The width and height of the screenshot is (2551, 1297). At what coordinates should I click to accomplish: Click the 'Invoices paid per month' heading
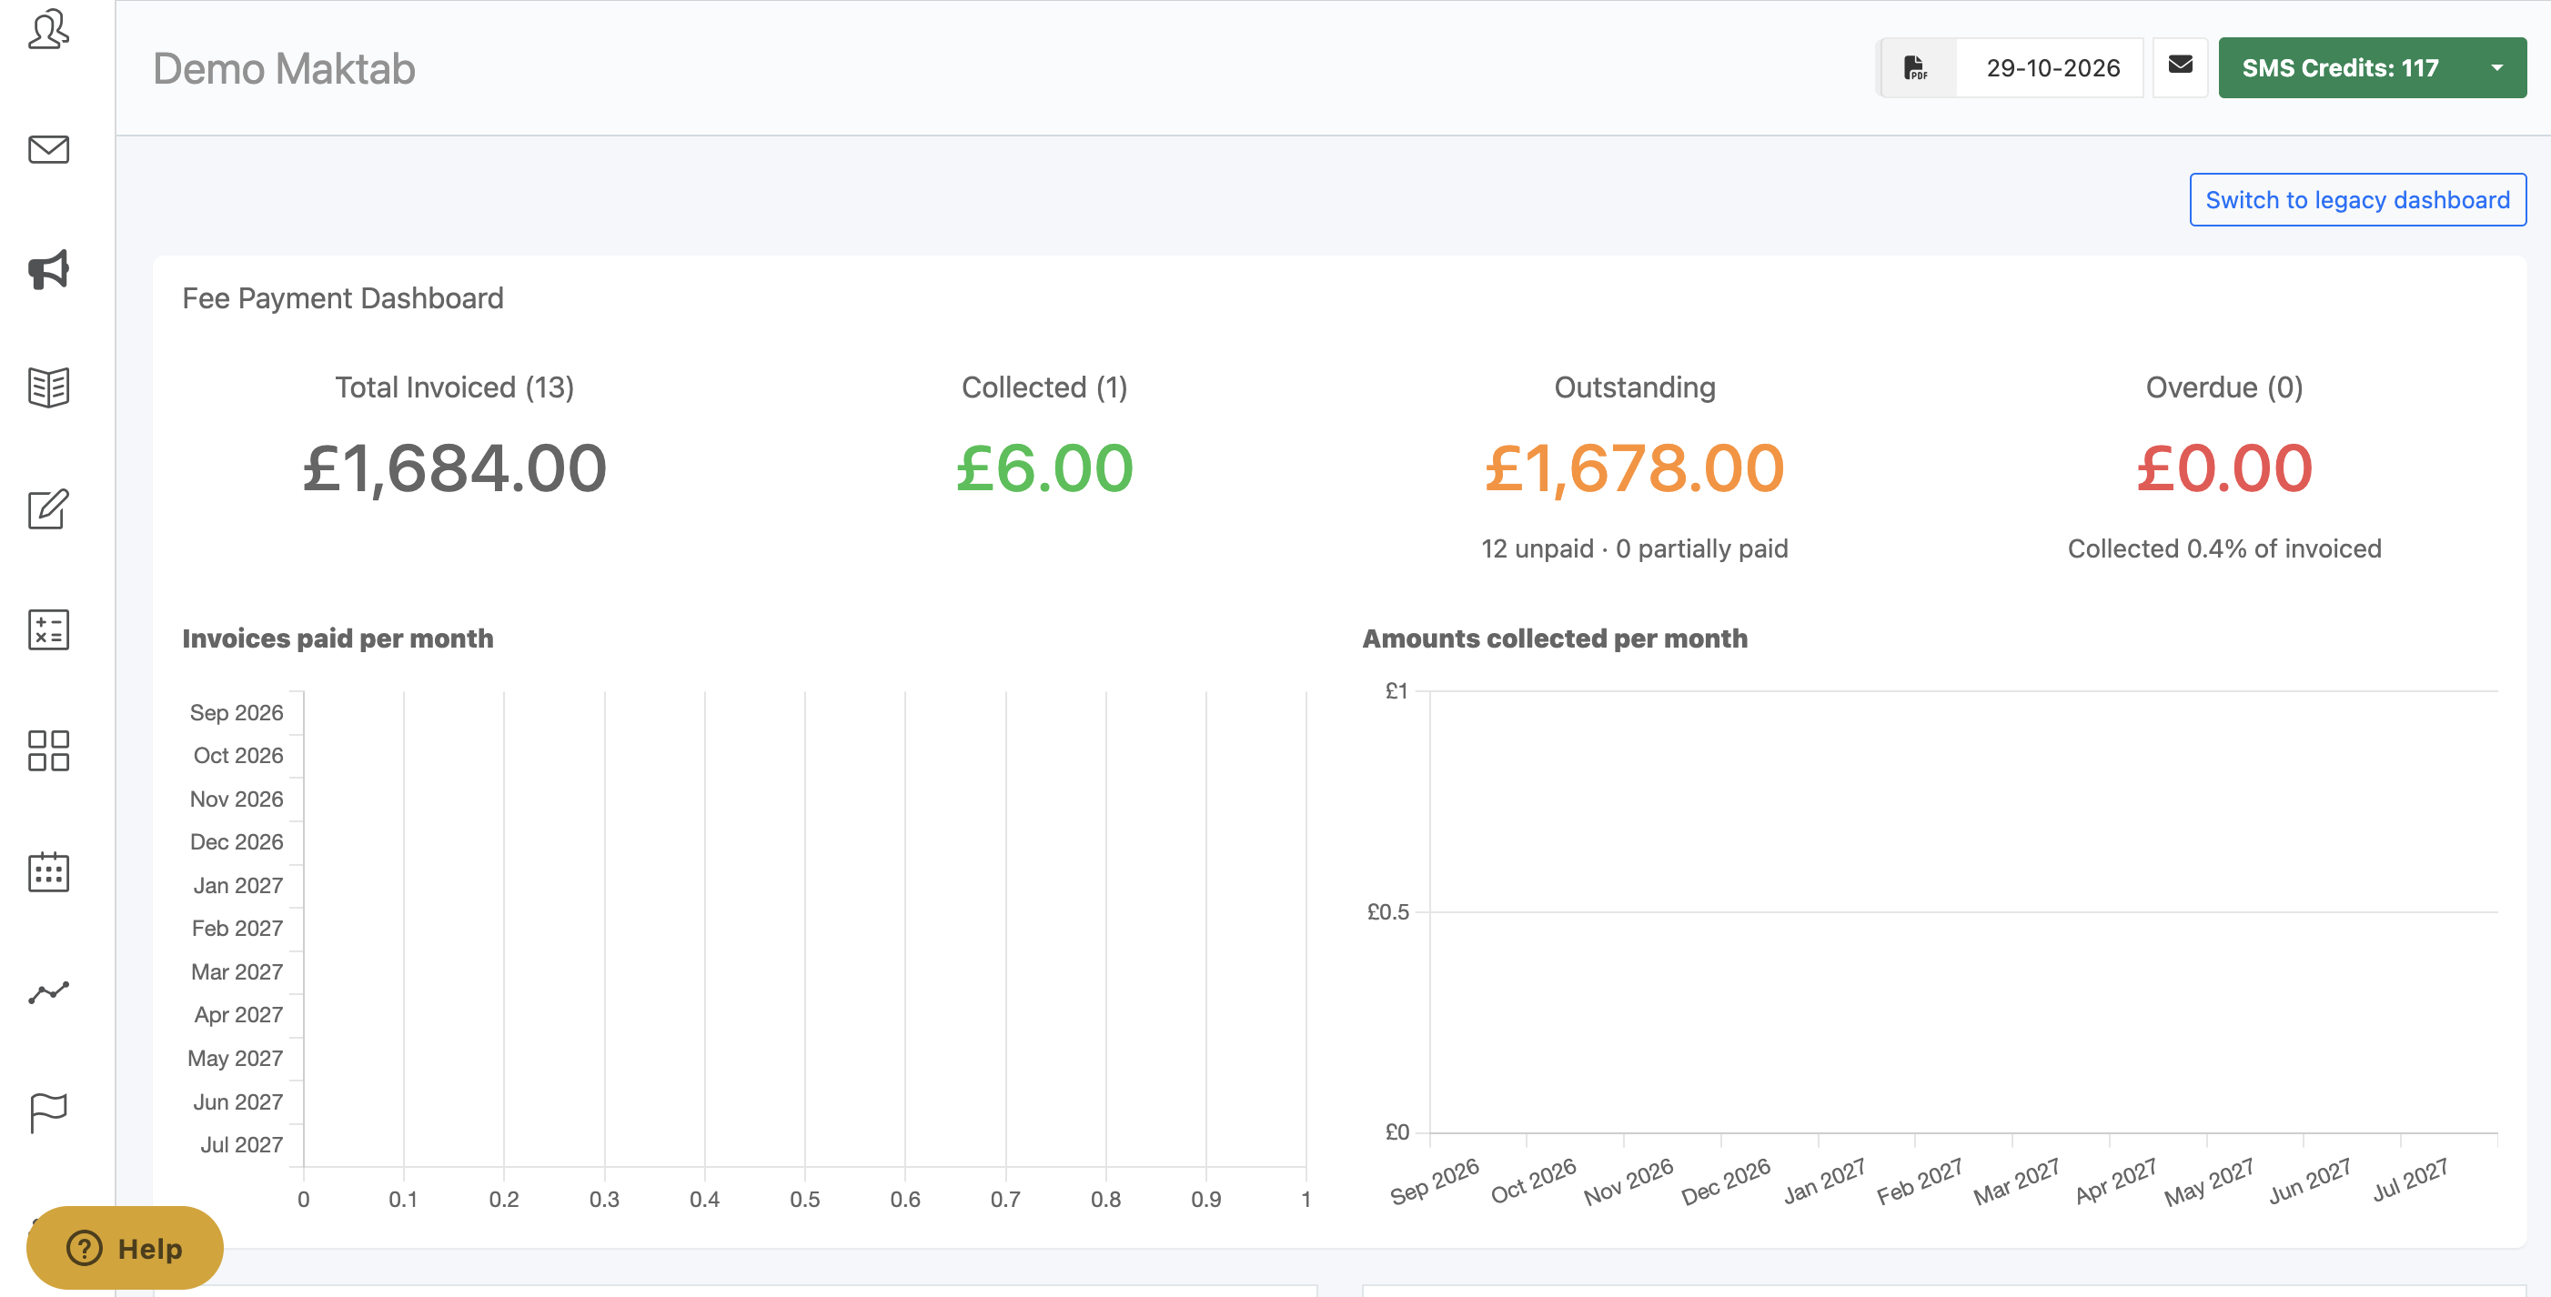pyautogui.click(x=338, y=638)
